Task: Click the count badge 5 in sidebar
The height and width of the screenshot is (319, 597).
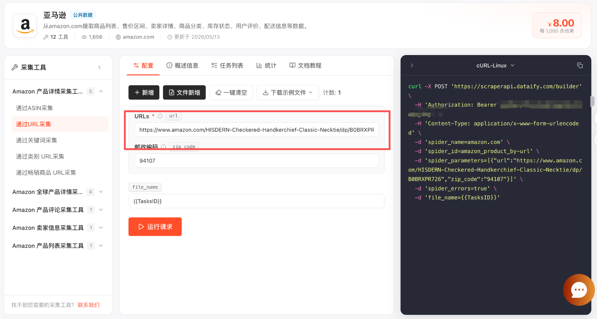Action: pos(91,92)
